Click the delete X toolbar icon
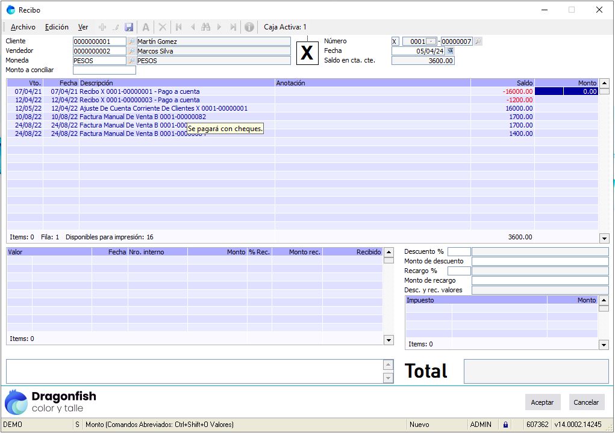615x433 pixels. [162, 27]
